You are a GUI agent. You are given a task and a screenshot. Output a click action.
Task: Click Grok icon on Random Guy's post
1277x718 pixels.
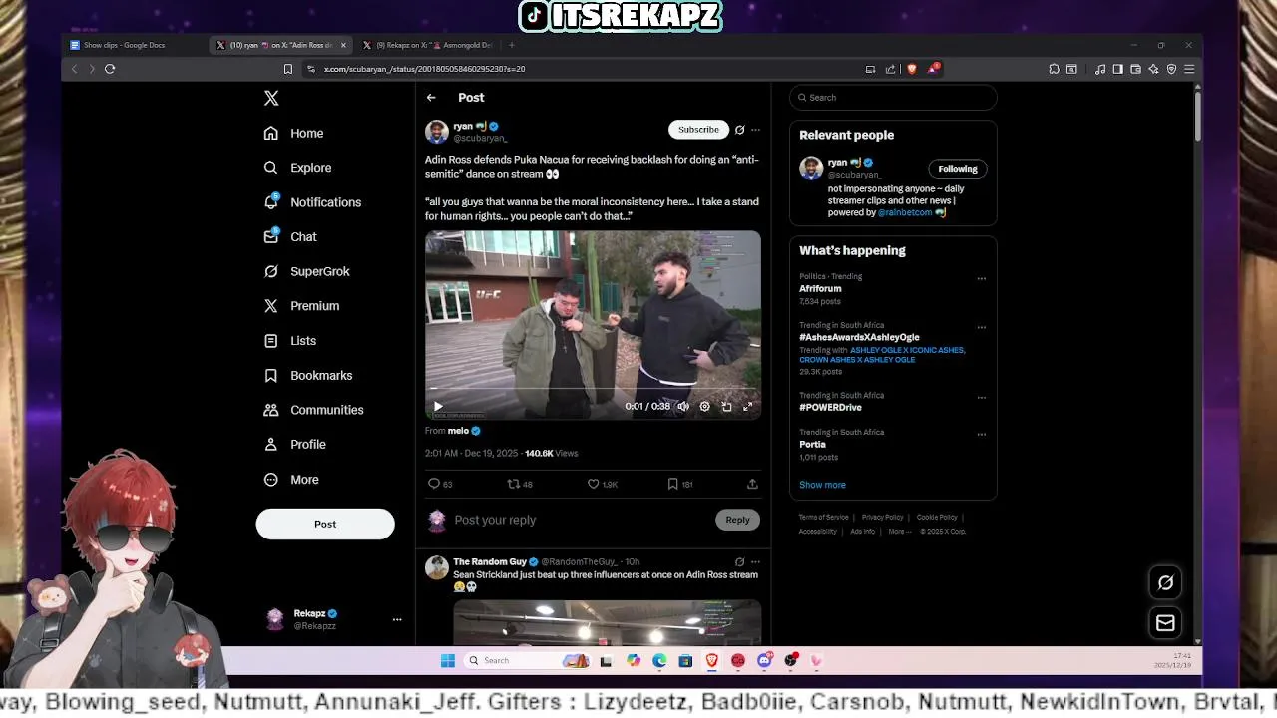pos(739,562)
